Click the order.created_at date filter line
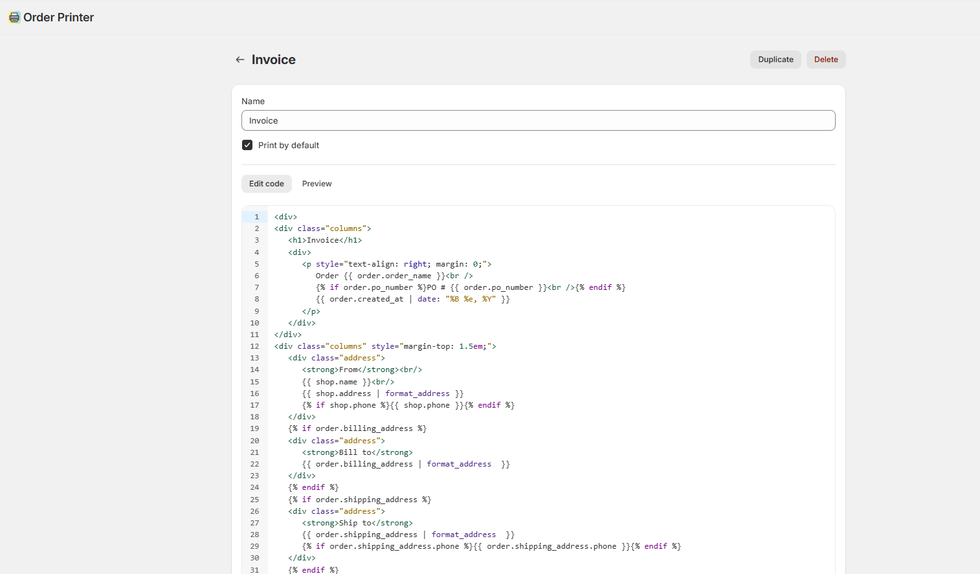980x574 pixels. pos(412,299)
